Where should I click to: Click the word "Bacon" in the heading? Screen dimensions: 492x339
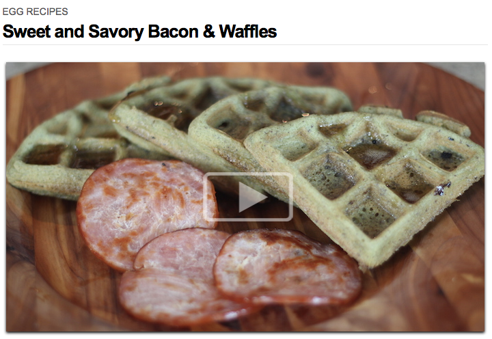coord(173,31)
